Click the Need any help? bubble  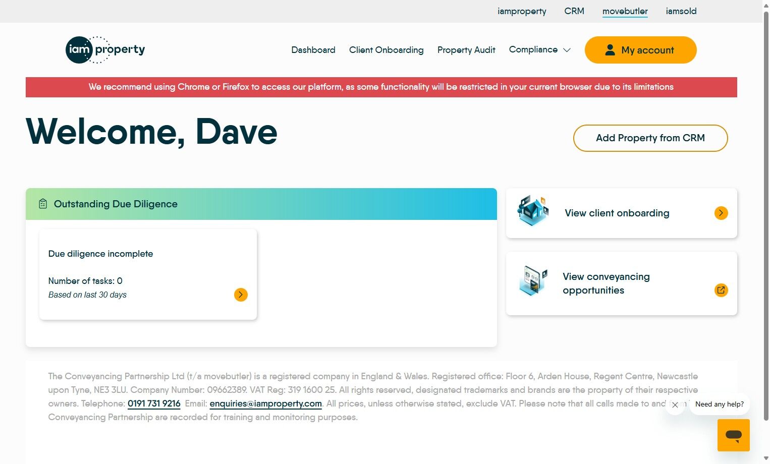720,404
